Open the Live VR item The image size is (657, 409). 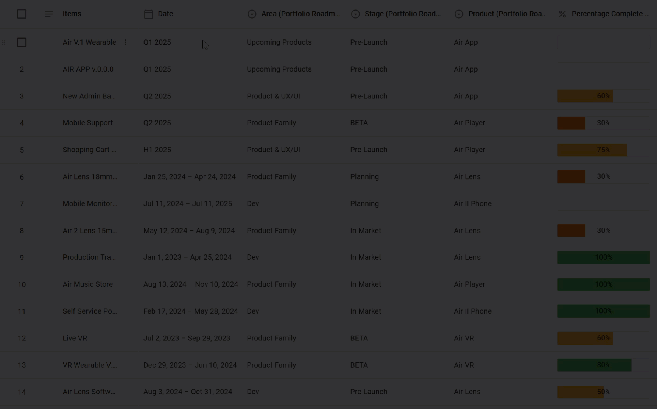75,338
